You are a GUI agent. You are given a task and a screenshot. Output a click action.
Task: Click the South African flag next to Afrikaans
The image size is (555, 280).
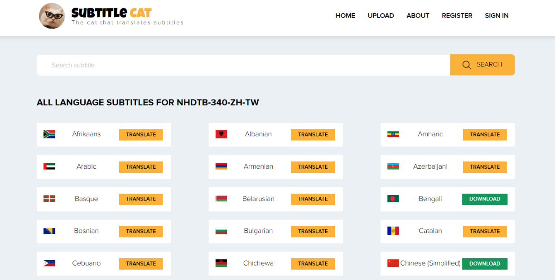click(x=49, y=134)
